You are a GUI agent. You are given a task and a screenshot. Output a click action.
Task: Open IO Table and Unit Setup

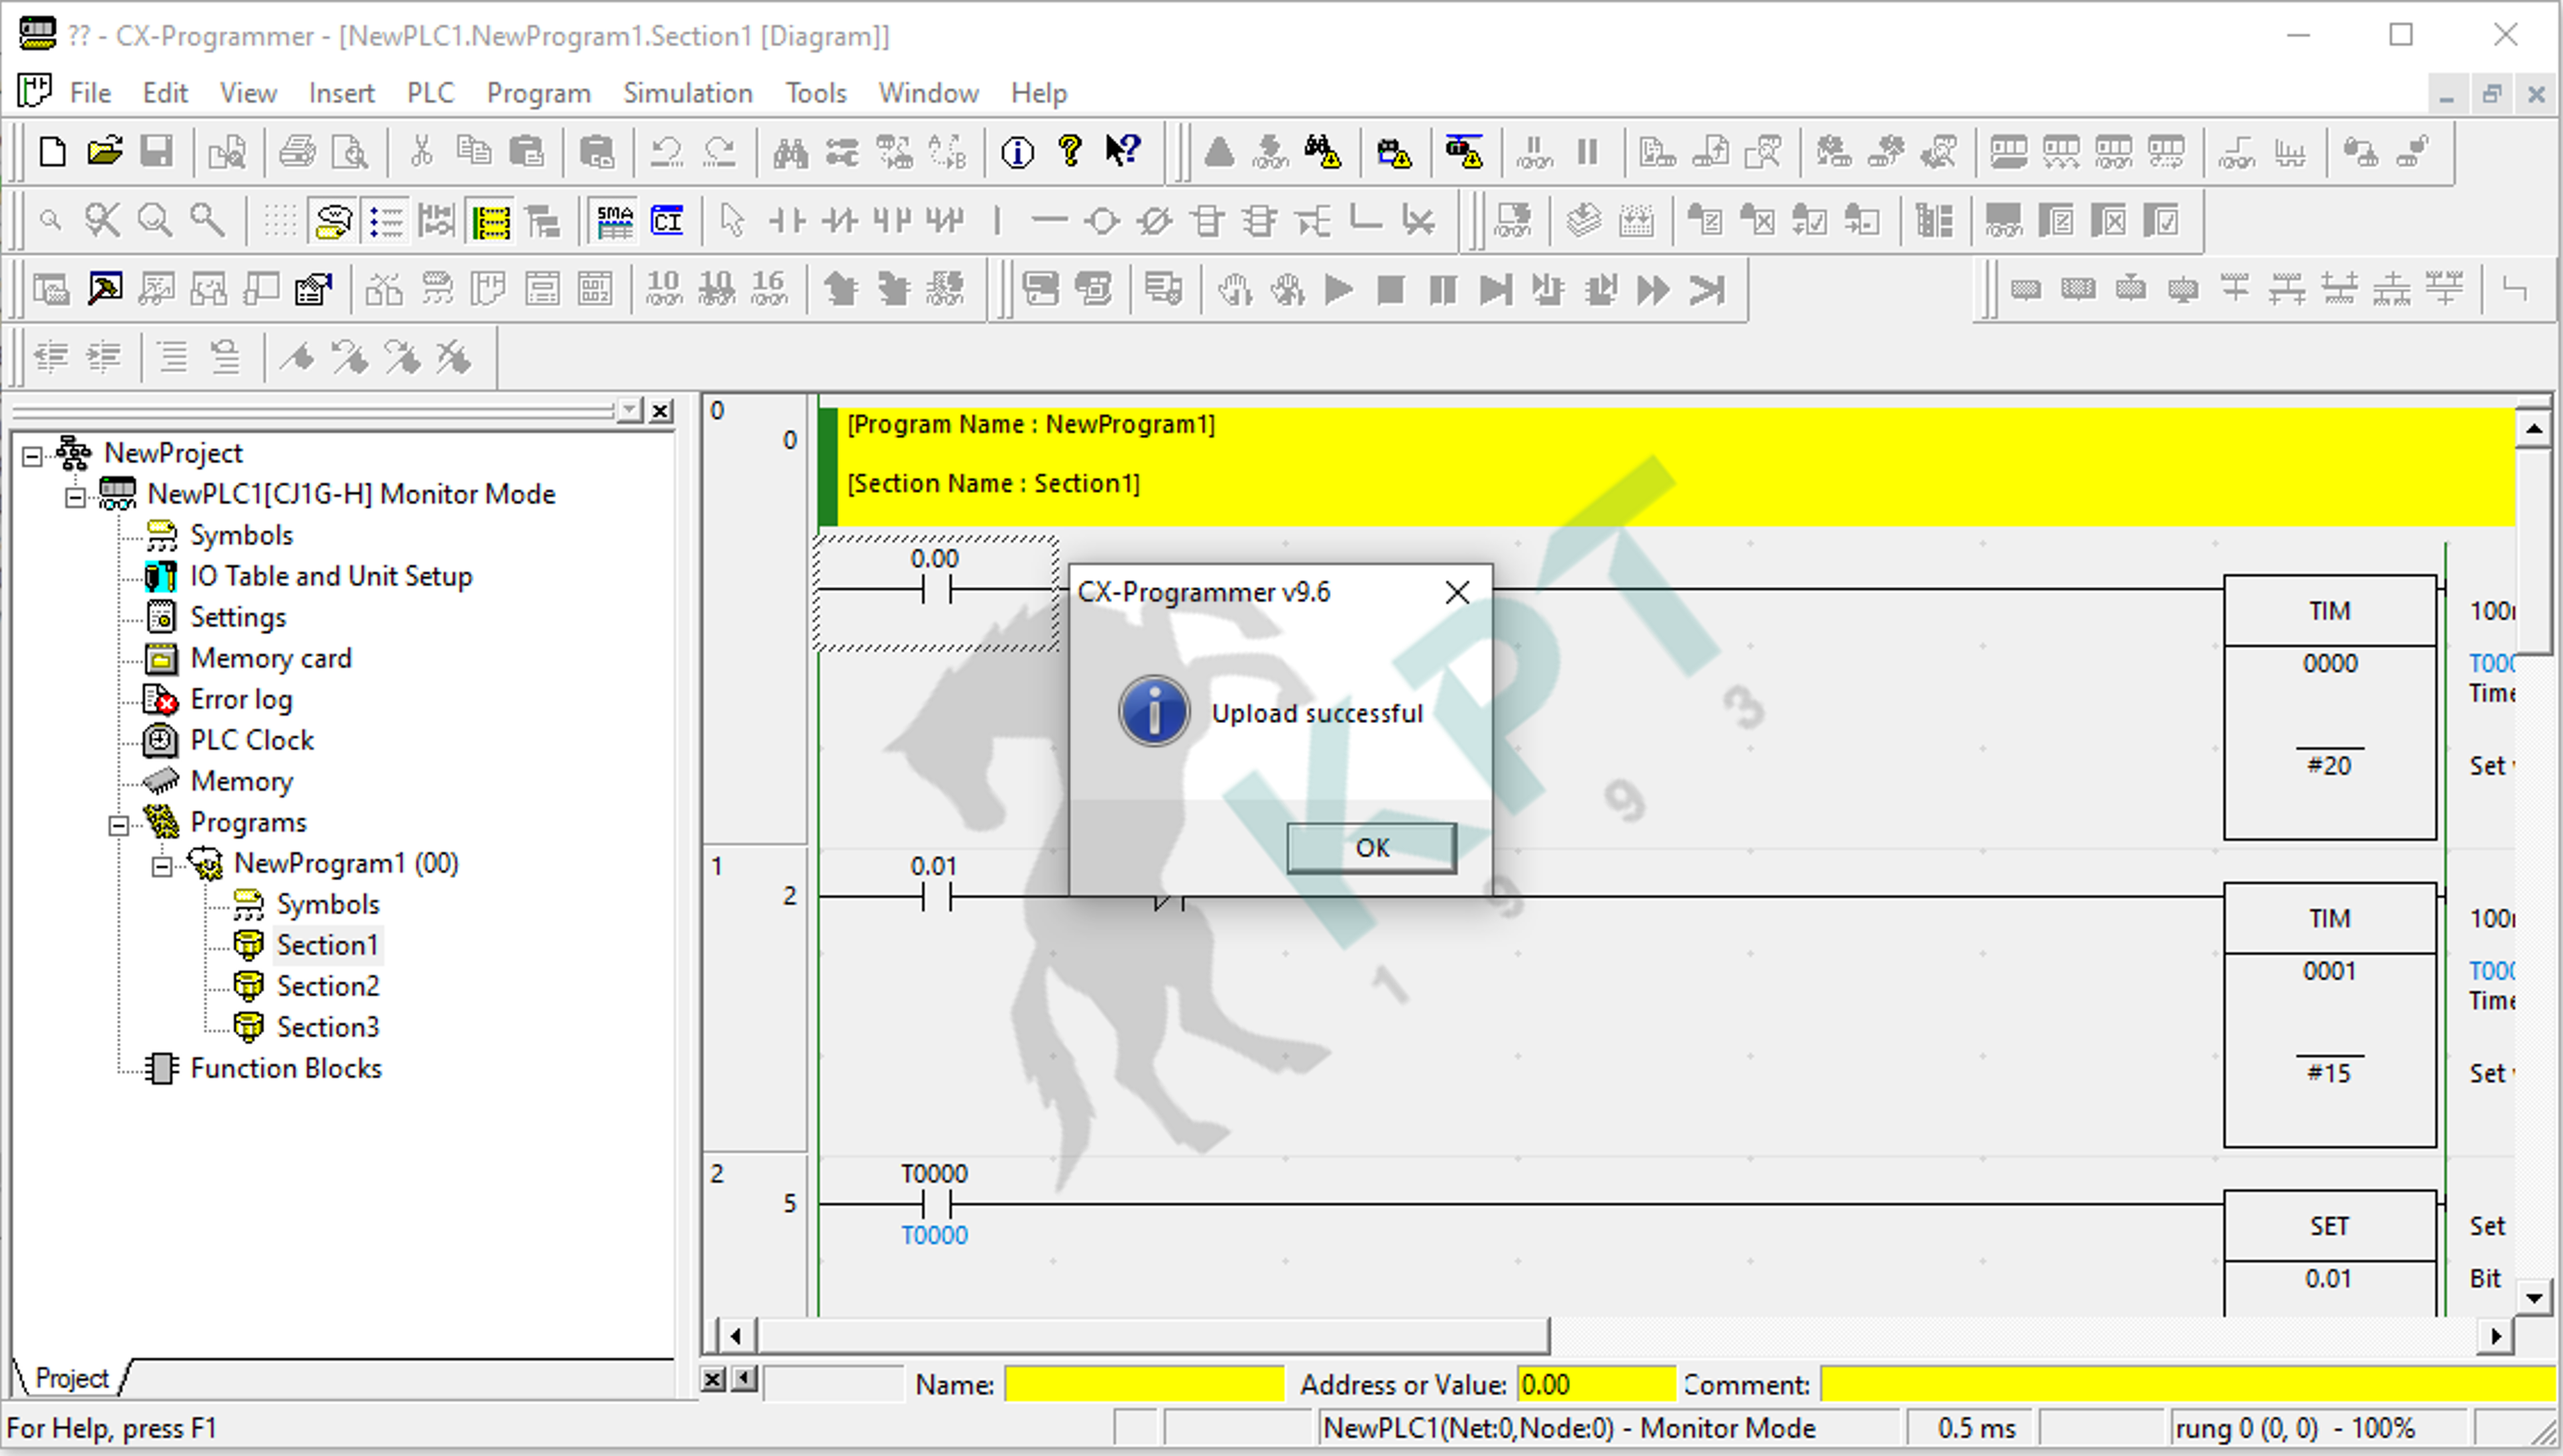[331, 576]
